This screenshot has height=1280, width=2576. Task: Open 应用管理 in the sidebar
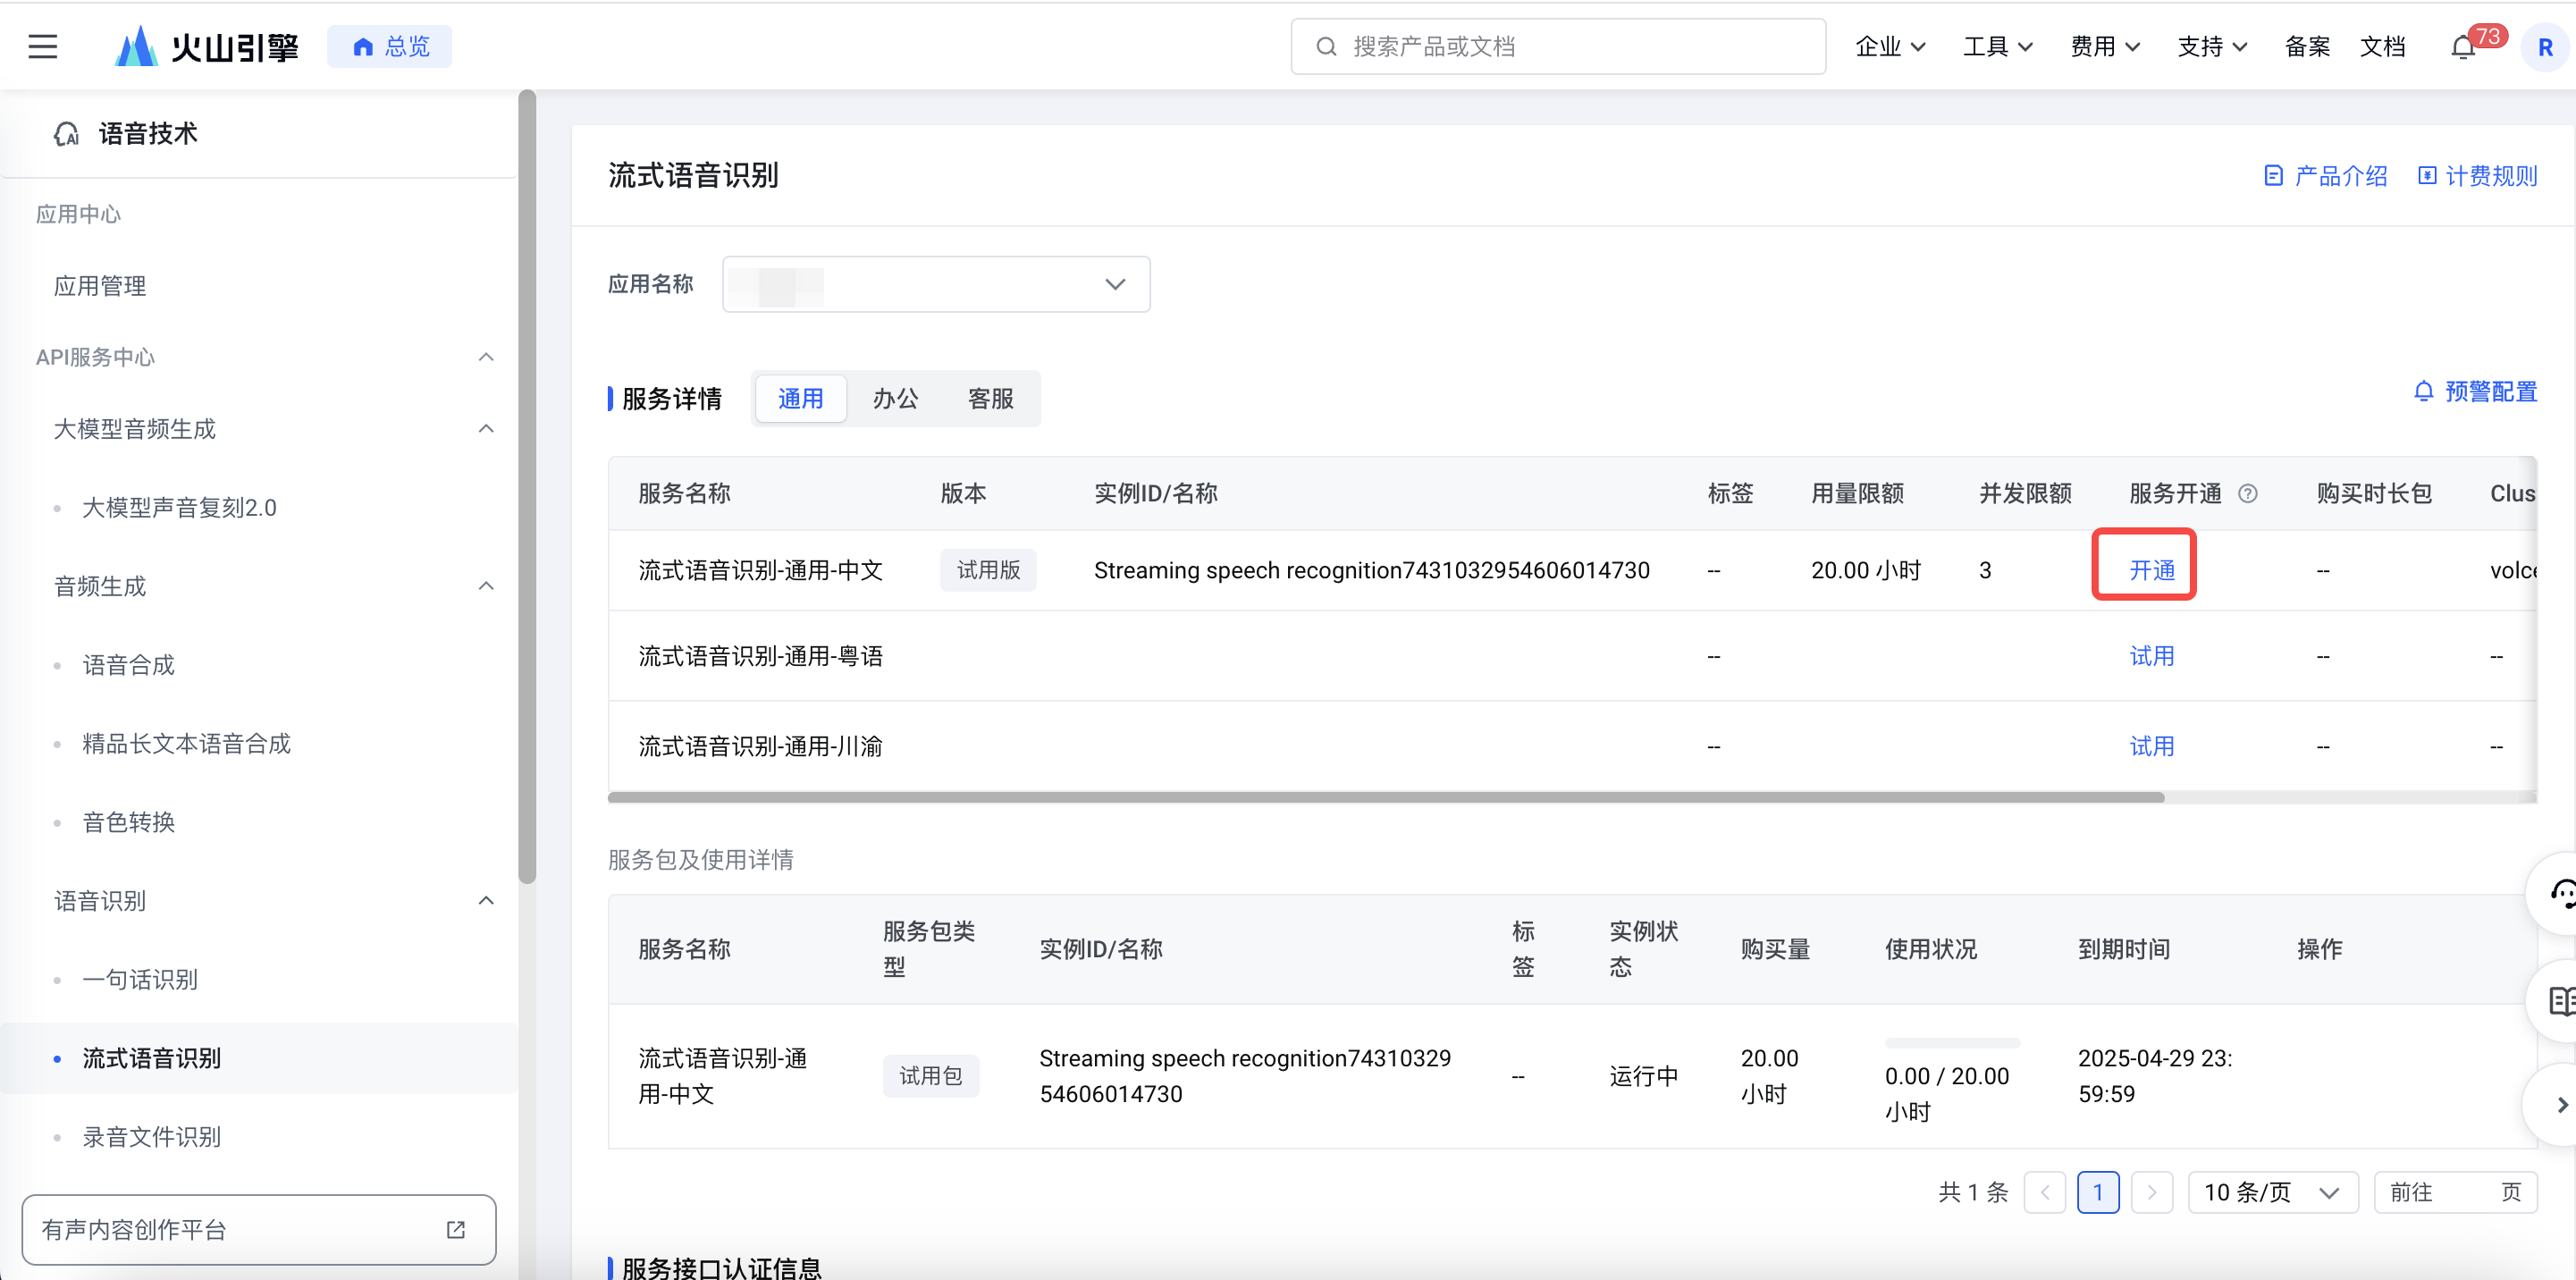[100, 286]
